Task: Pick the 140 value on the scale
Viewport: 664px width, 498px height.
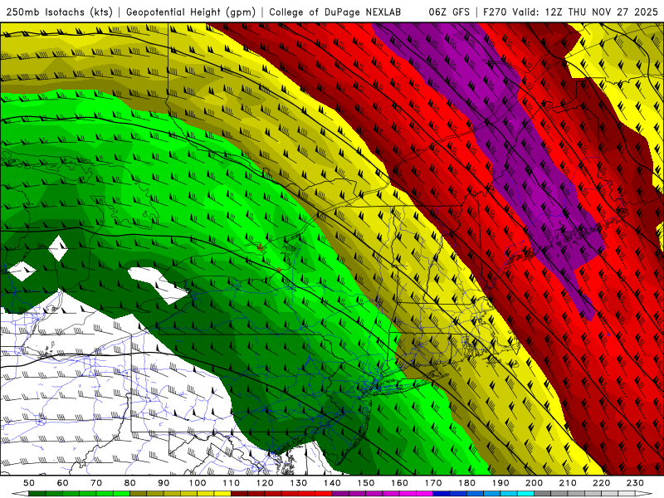Action: tap(332, 483)
